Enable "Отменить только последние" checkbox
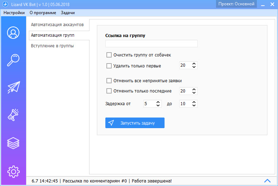 109,91
